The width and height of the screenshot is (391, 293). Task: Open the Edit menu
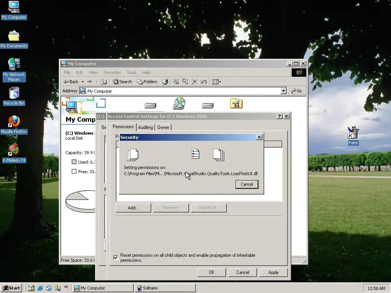tap(79, 72)
